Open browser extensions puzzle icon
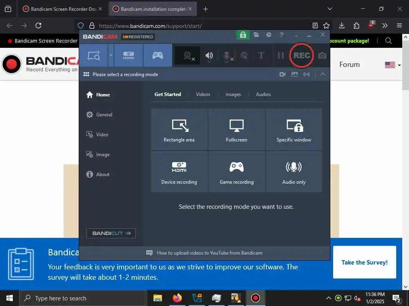409x306 pixels. (x=356, y=25)
